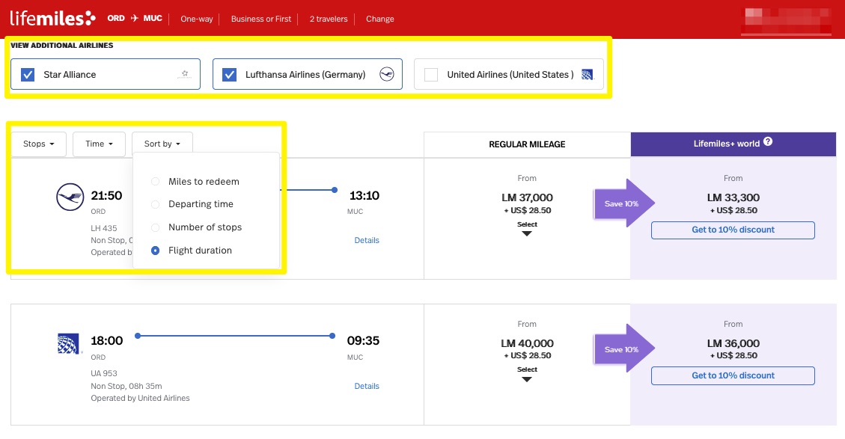Click the Save 10% arrow for the Lufthansa flight

point(625,204)
